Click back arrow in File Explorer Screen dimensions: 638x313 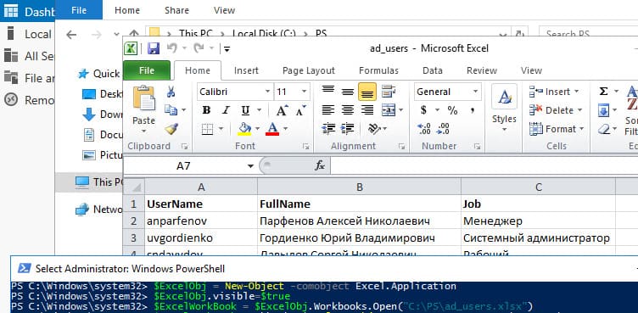71,35
